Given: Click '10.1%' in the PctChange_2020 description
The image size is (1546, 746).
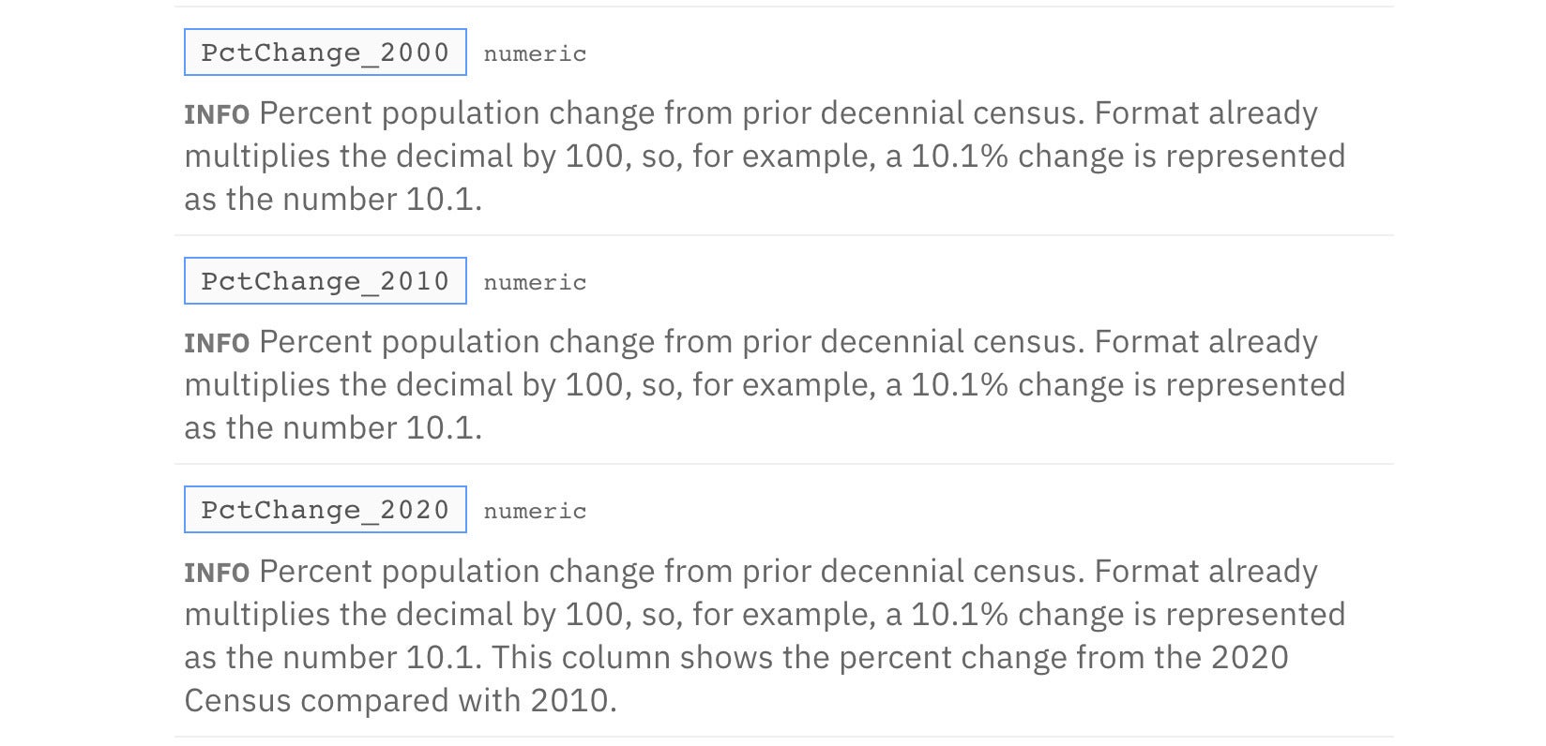Looking at the screenshot, I should [960, 615].
